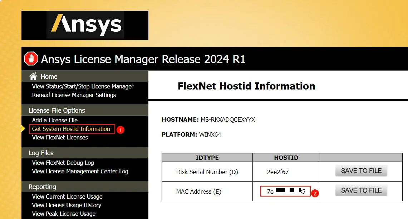Viewport: 408px width, 219px height.
Task: Click the HOSTID column header
Action: click(x=286, y=158)
